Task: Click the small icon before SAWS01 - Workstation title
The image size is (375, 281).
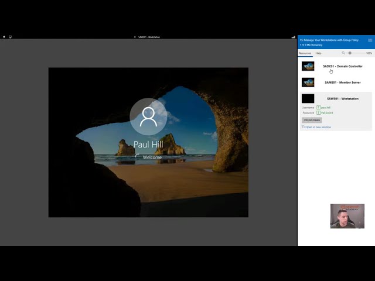Action: tap(135, 37)
